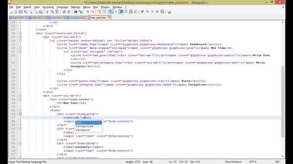Open the Encoding menu

tap(48, 7)
